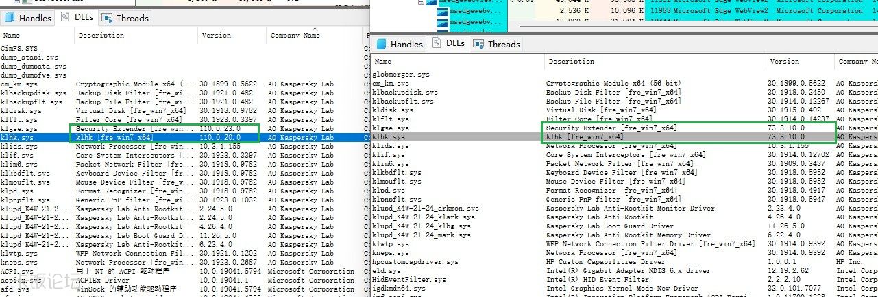Click the version value 110.0.23.0

click(x=219, y=129)
